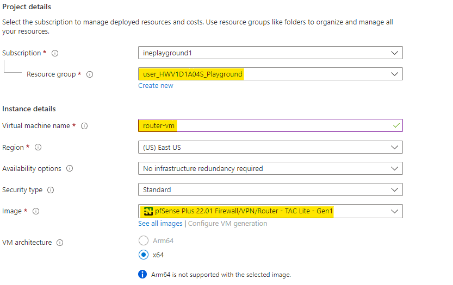Open the Subscription dropdown showing ineplayground1
This screenshot has width=453, height=285.
pos(270,53)
